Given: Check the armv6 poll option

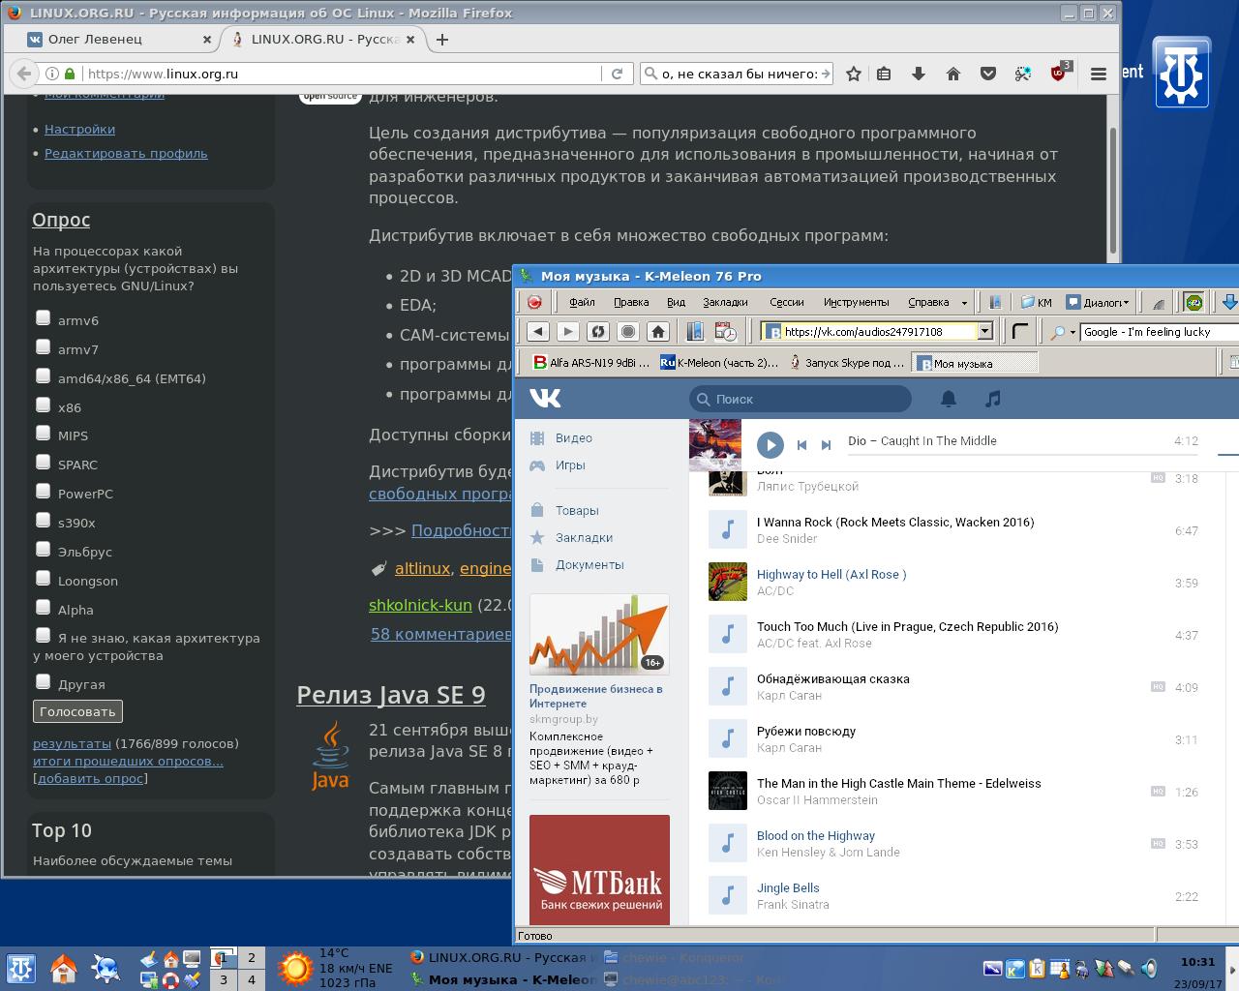Looking at the screenshot, I should pos(43,317).
